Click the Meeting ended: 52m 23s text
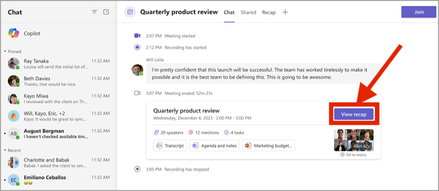 click(x=189, y=93)
